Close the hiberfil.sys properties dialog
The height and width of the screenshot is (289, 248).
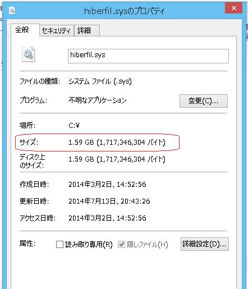233,8
